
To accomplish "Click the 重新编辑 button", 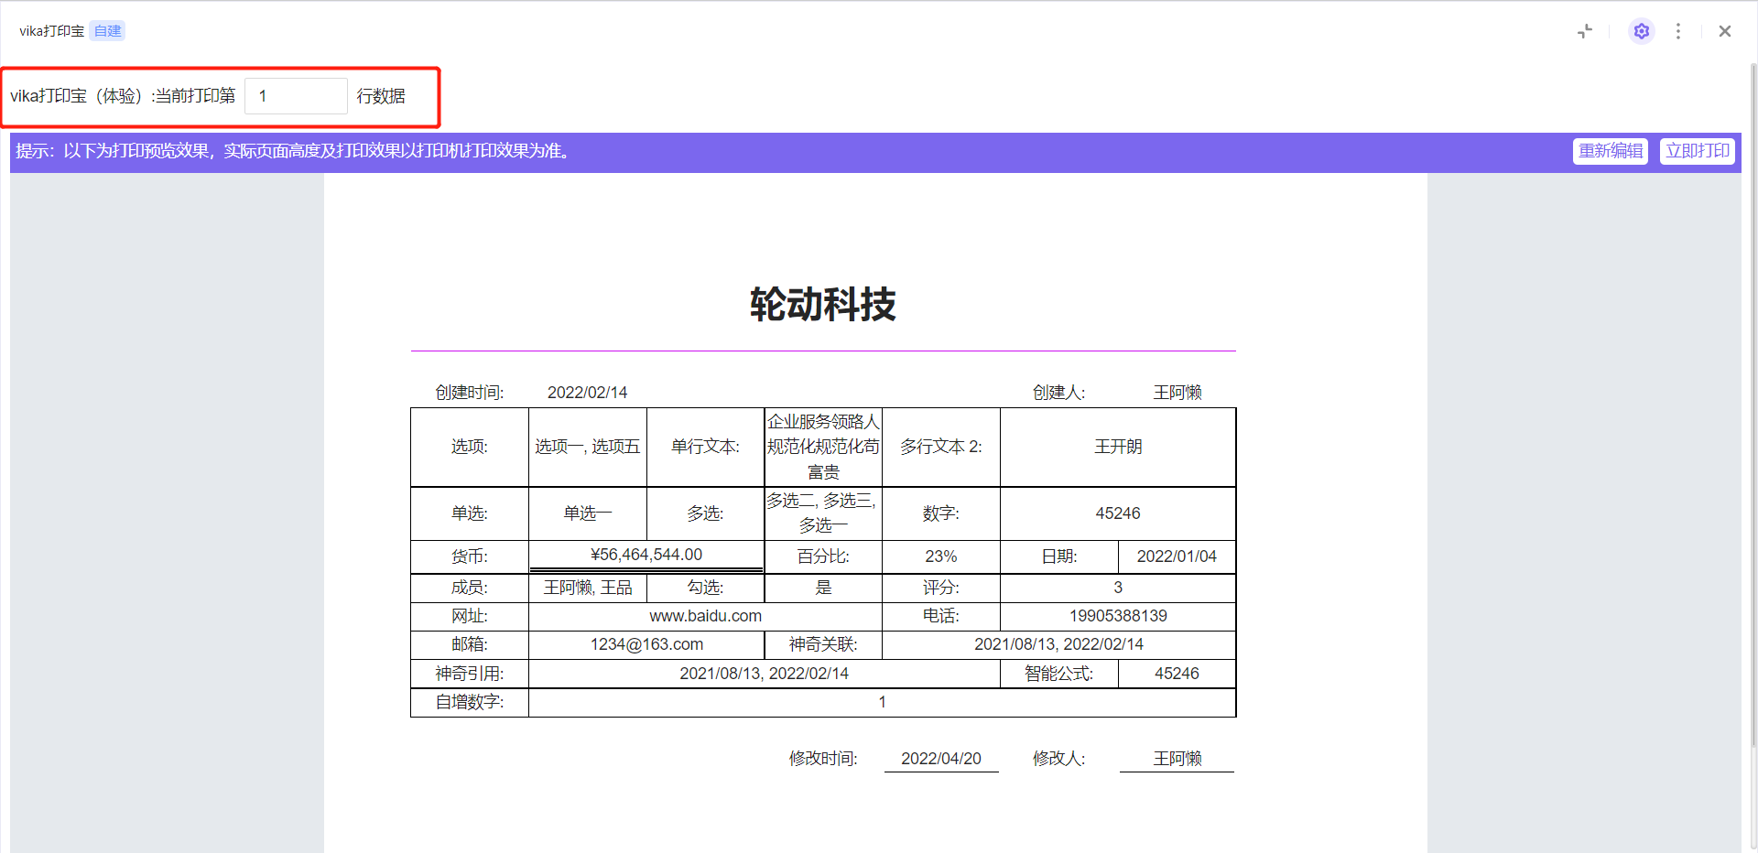I will tap(1610, 151).
